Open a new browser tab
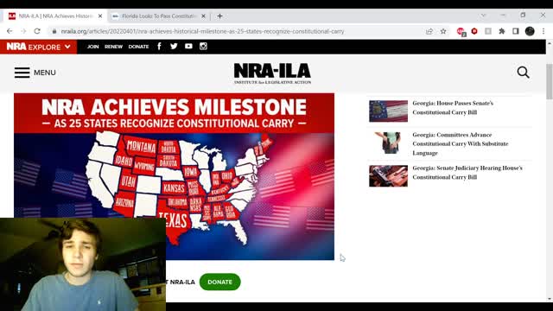The image size is (553, 311). (219, 16)
